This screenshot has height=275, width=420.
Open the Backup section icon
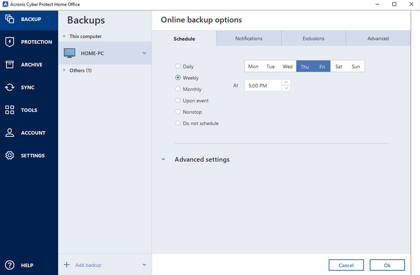(x=10, y=19)
